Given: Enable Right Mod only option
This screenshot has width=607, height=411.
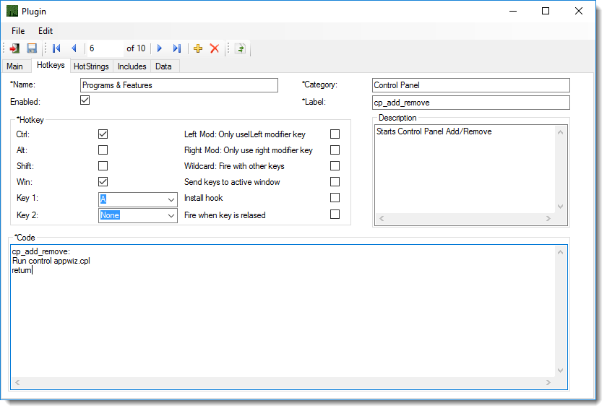Looking at the screenshot, I should coord(335,150).
